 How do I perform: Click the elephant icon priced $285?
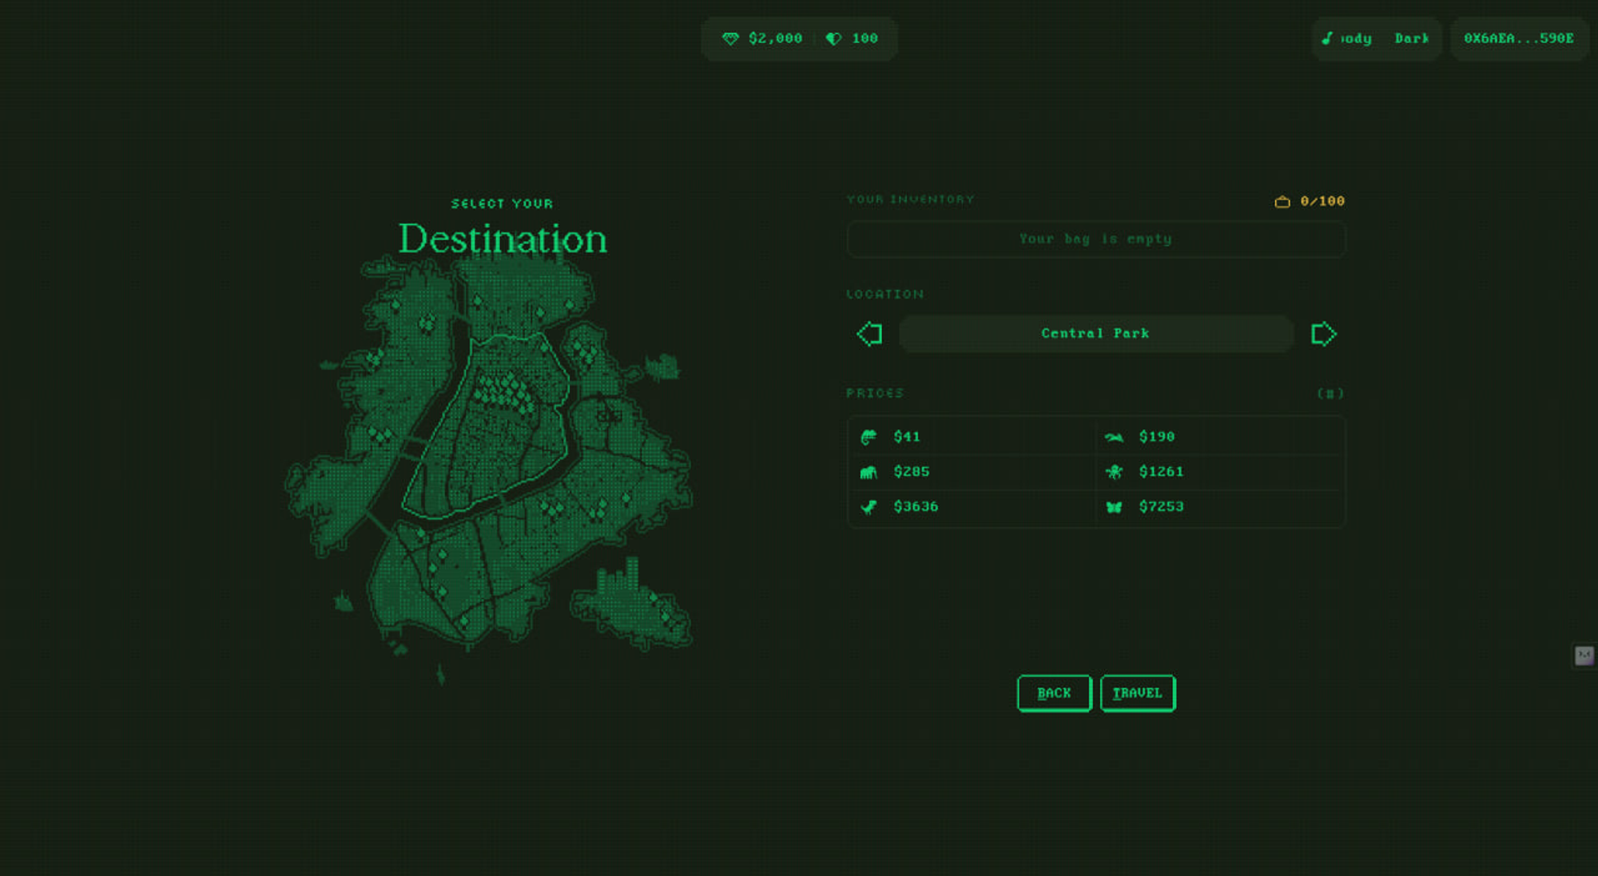tap(869, 472)
